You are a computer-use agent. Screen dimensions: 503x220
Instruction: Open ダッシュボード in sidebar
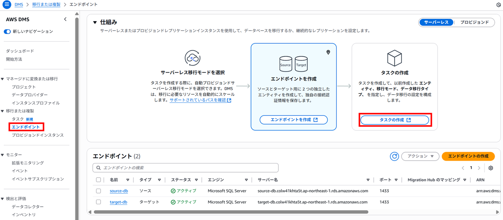[x=20, y=51]
